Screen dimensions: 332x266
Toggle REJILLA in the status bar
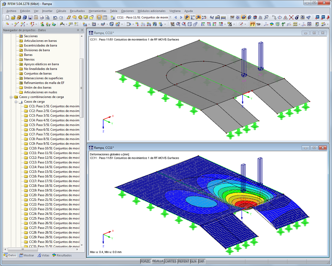157,261
